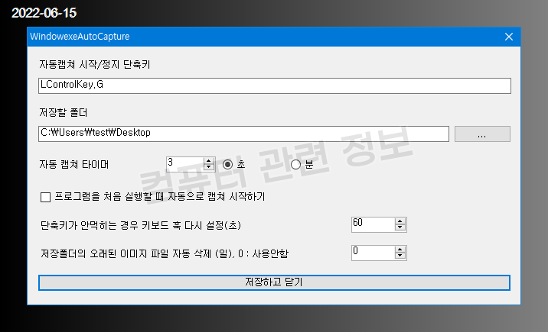Click the 자동 캡쳐 타이머 label
This screenshot has height=332, width=548.
coord(74,164)
